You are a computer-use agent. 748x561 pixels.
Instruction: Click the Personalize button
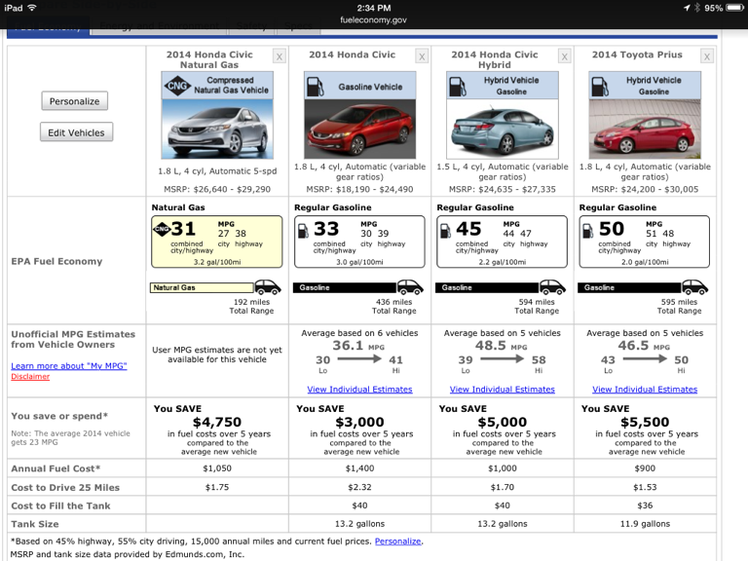tap(74, 101)
